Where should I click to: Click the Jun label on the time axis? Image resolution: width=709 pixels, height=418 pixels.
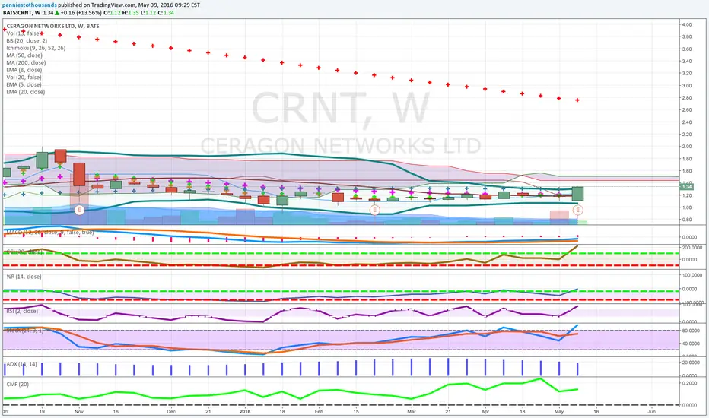coord(652,412)
